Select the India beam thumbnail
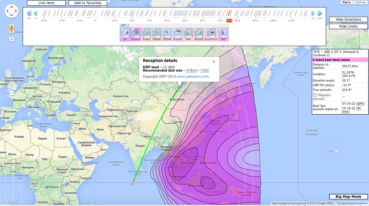Viewport: 369px width, 206px height. pos(146,34)
